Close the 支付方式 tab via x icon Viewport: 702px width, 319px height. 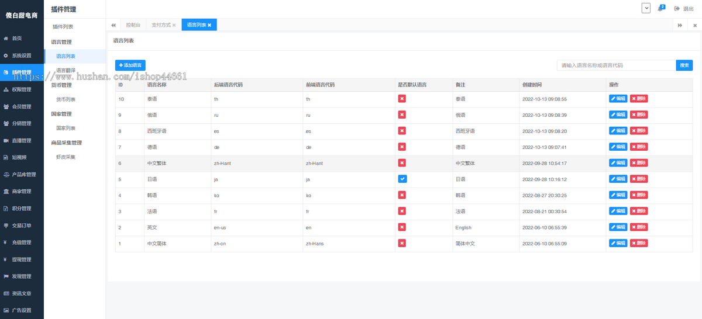(174, 25)
